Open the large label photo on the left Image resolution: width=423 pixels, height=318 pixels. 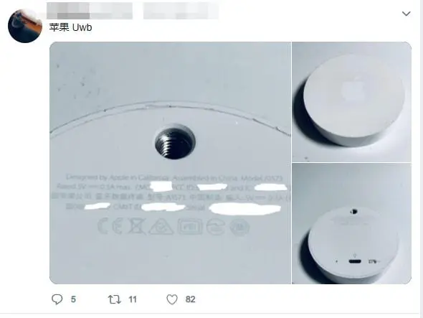(170, 163)
